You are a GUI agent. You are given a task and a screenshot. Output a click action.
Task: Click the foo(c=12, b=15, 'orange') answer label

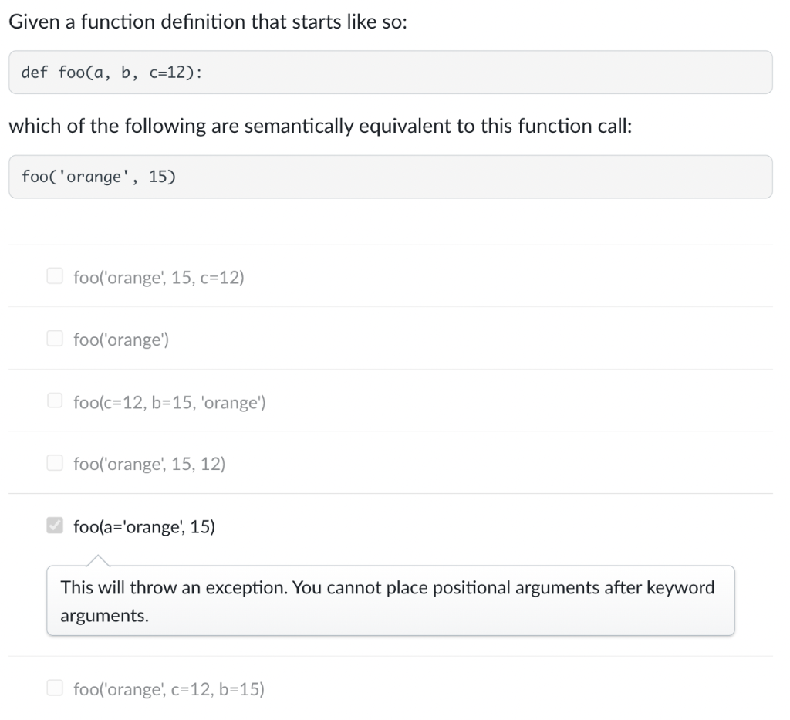[169, 401]
